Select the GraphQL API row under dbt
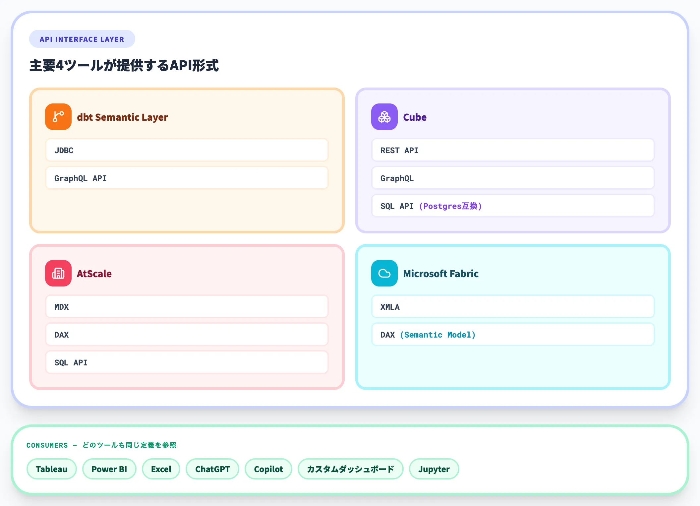 tap(187, 178)
